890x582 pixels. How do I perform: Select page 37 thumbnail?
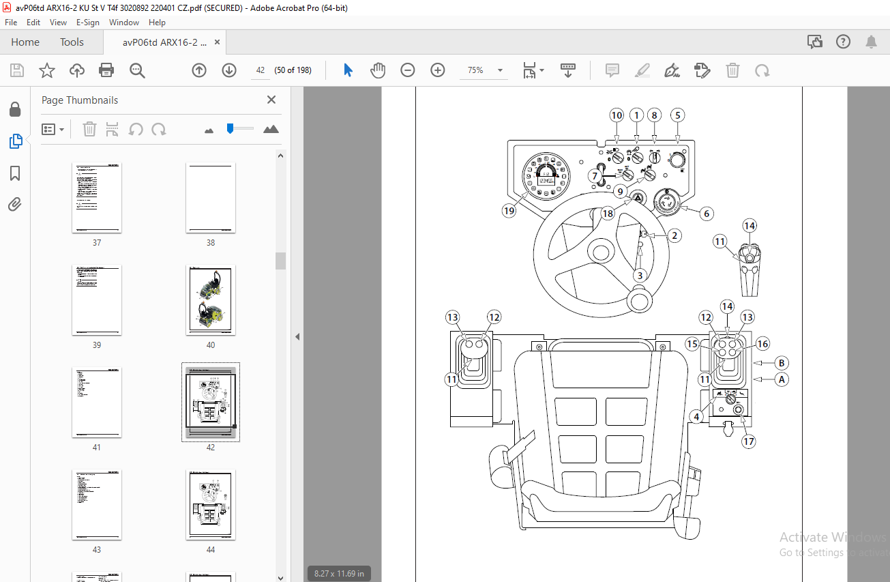97,198
